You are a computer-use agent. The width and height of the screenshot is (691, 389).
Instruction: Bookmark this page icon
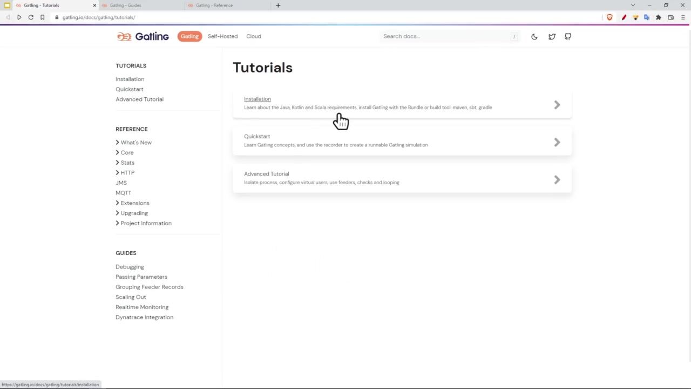click(x=42, y=17)
